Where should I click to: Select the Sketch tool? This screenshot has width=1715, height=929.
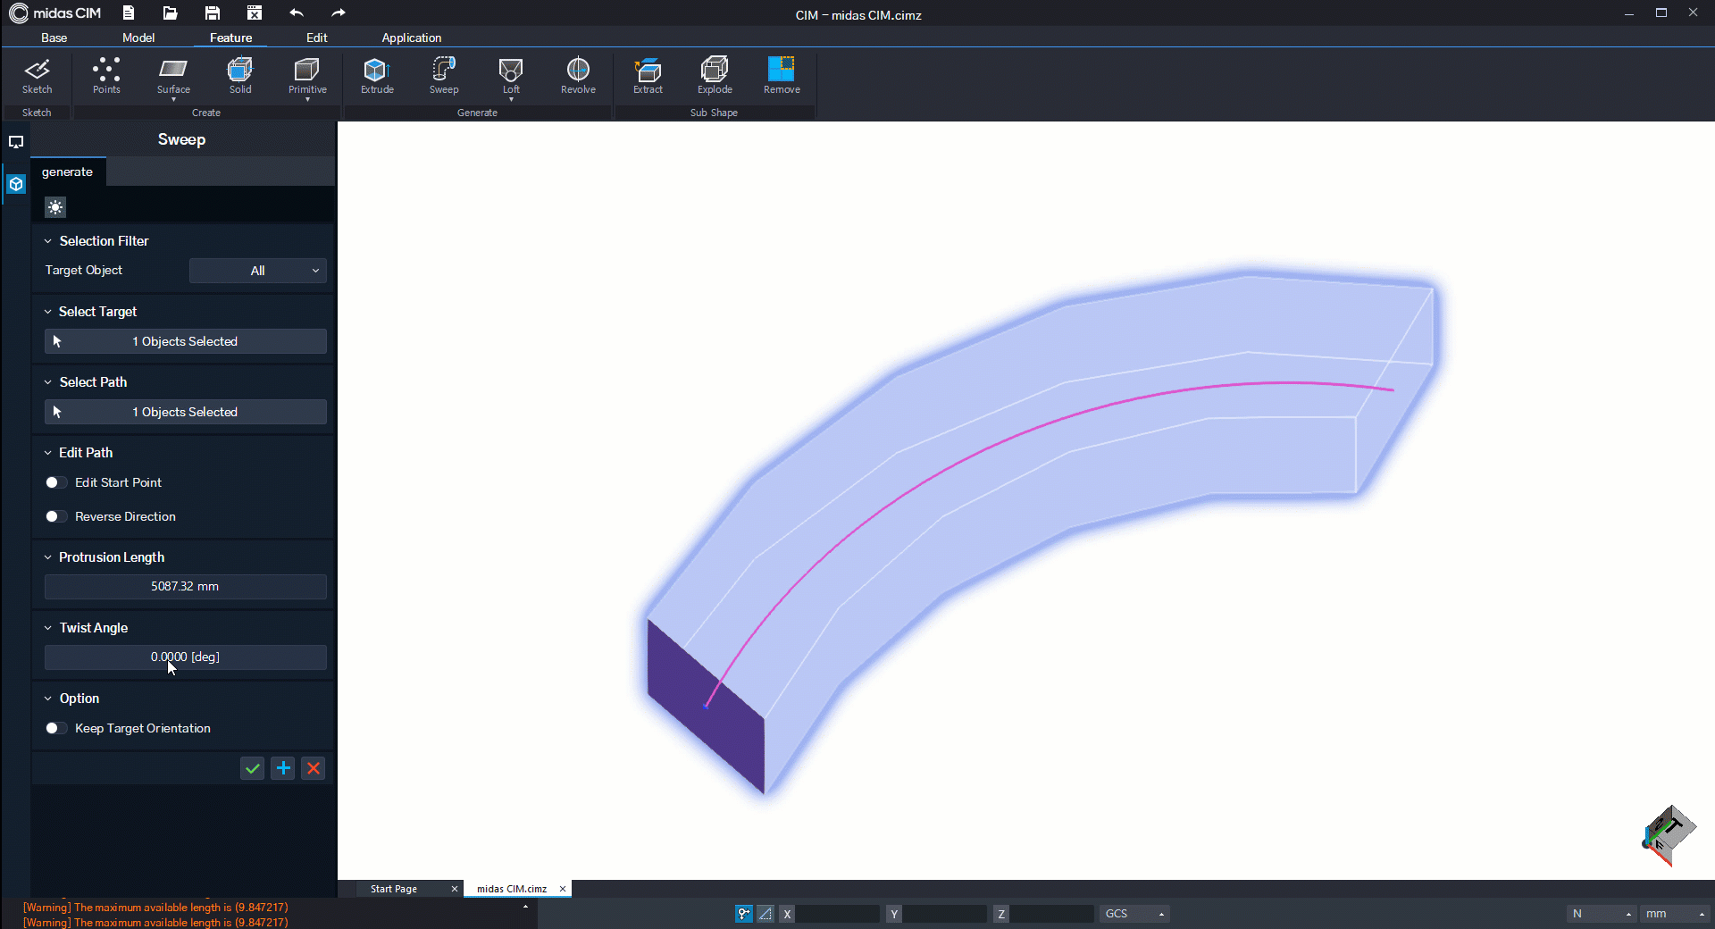pyautogui.click(x=37, y=76)
